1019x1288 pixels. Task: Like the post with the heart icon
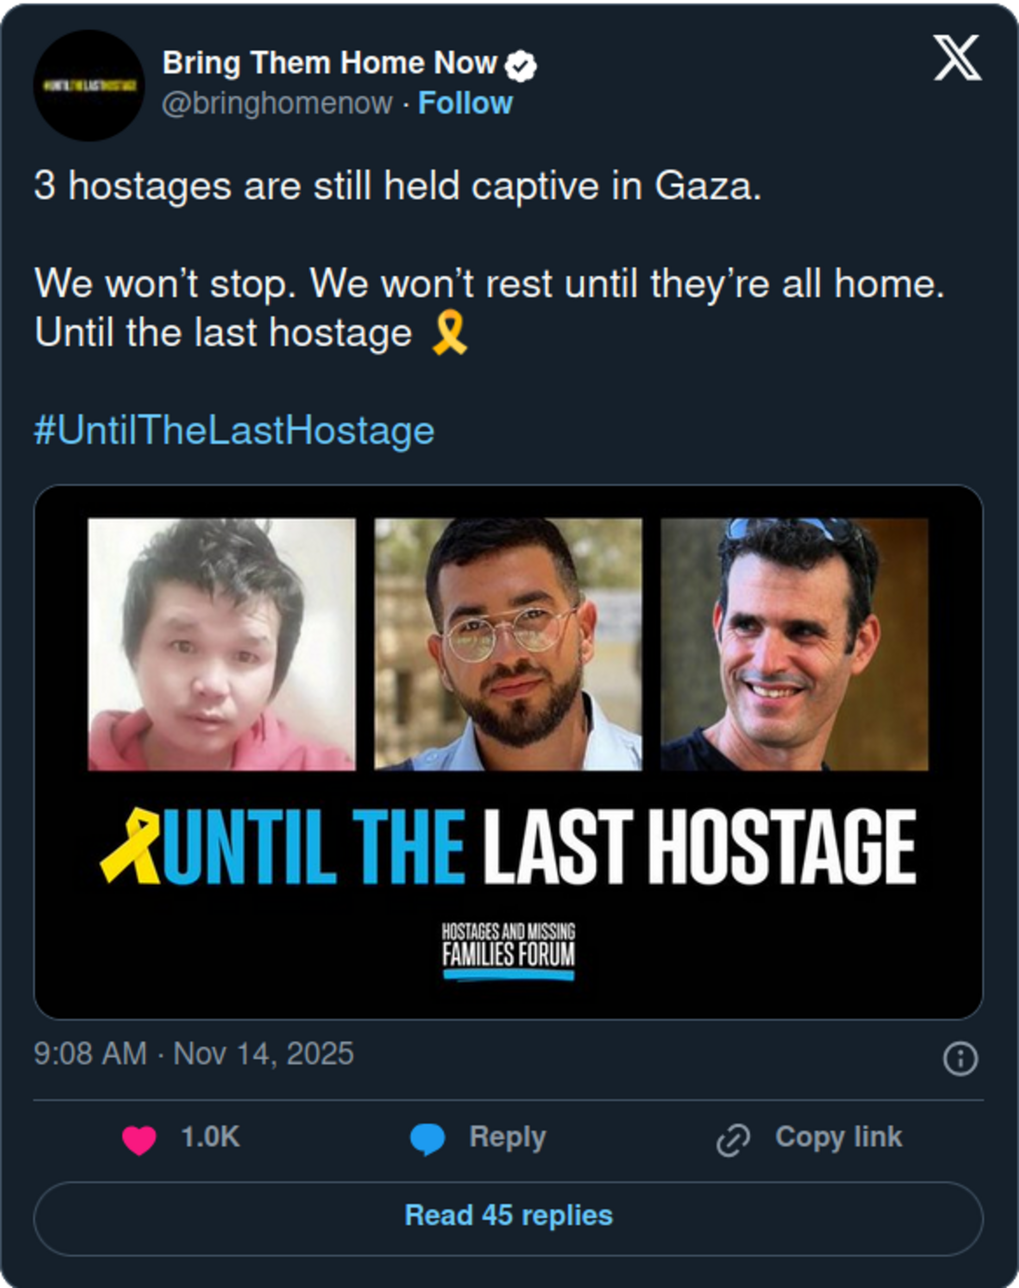click(x=139, y=1139)
